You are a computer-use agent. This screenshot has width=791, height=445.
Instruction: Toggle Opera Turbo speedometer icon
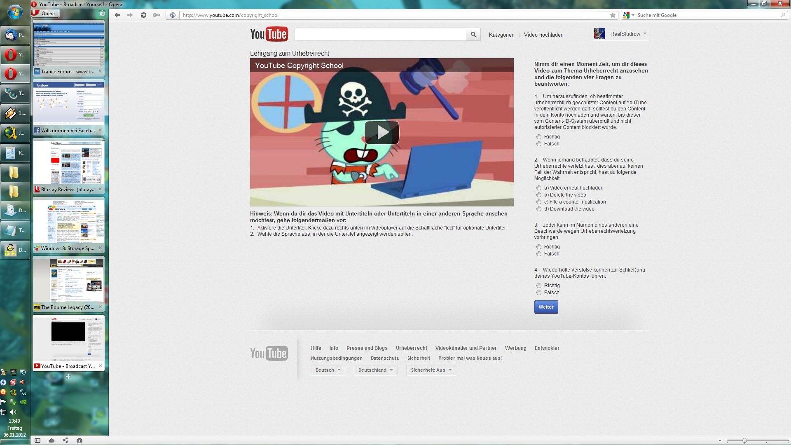[80, 440]
